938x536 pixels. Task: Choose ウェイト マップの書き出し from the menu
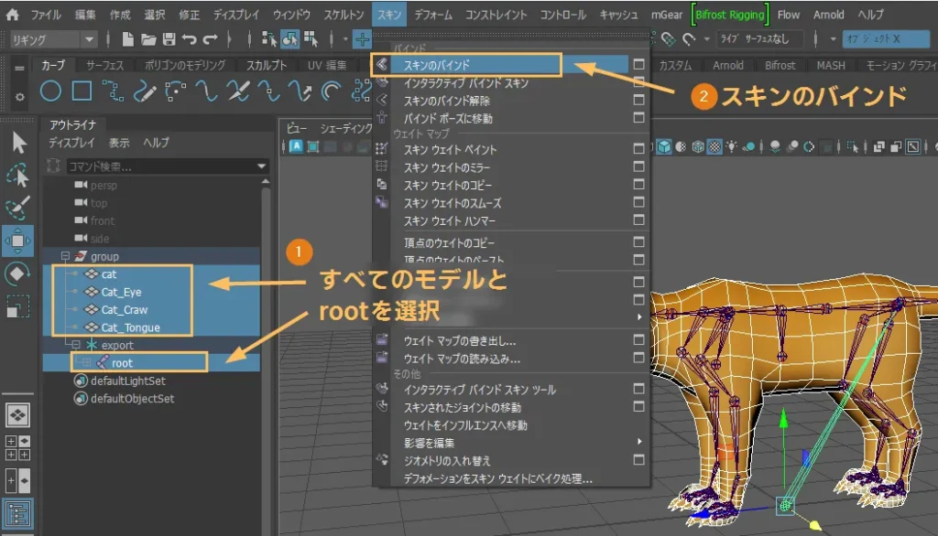460,340
